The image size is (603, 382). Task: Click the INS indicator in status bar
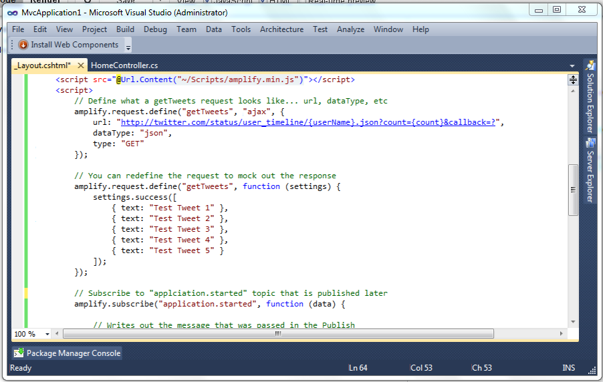(569, 368)
